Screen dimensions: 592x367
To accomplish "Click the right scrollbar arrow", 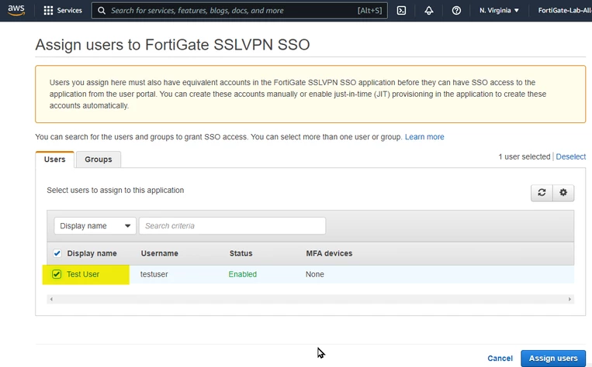I will click(569, 299).
